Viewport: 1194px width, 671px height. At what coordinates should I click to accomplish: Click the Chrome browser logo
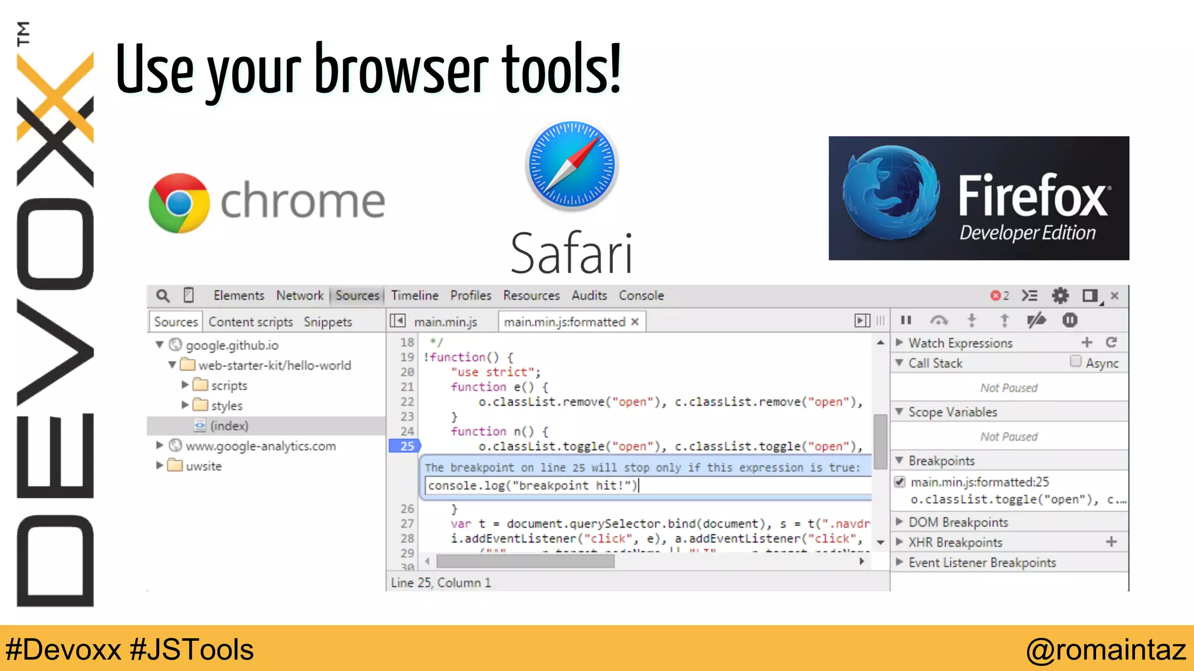[179, 203]
